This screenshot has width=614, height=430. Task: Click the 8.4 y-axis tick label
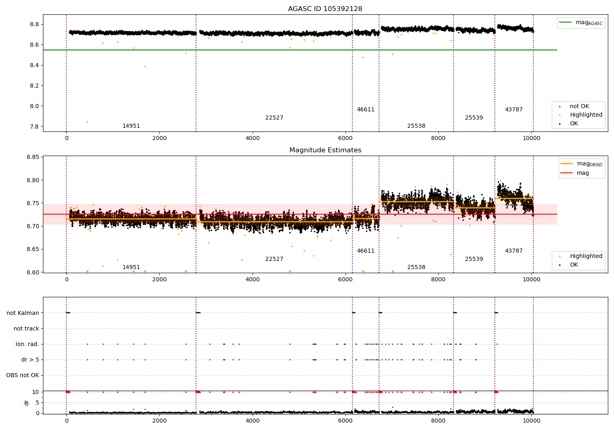pos(34,66)
